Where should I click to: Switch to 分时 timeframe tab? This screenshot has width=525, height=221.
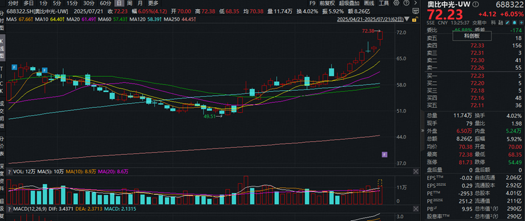coord(13,4)
